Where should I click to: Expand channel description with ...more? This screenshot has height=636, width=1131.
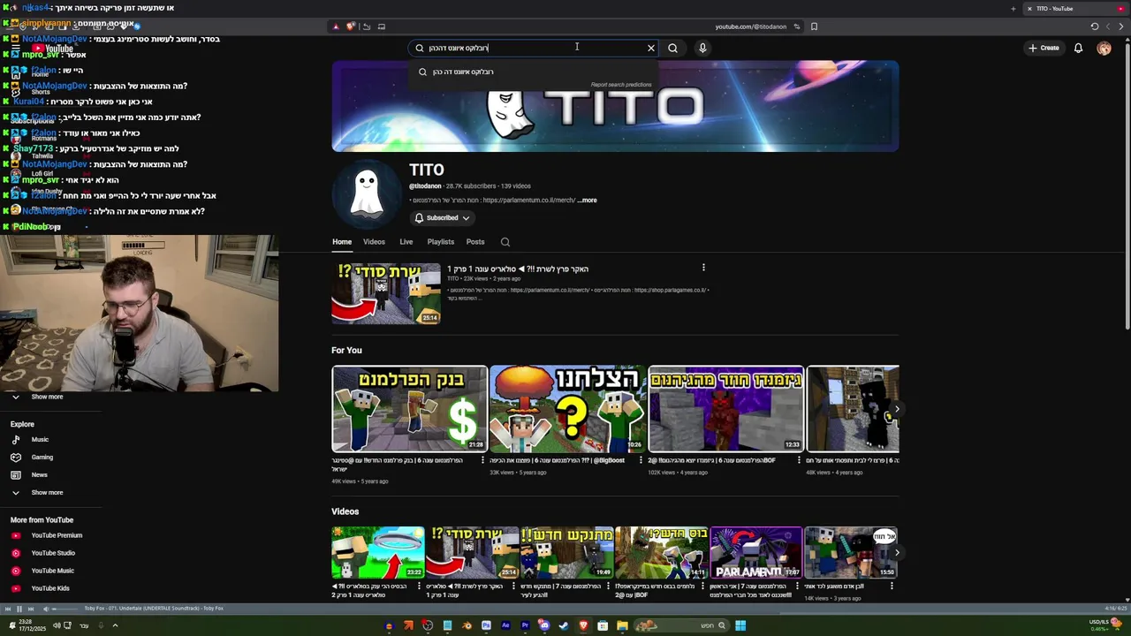coord(587,201)
